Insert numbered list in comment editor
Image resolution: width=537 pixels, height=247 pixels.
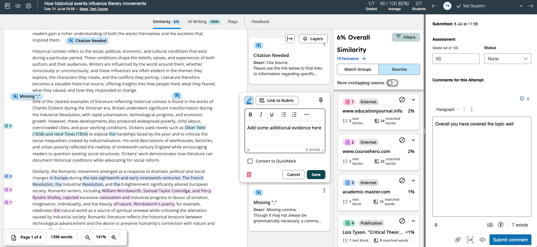pos(294,115)
